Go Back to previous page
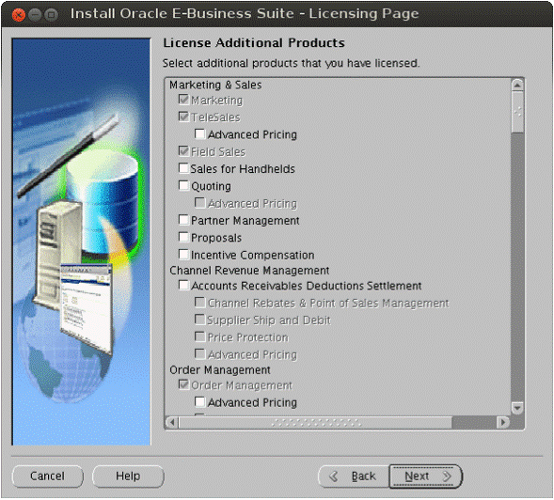 click(354, 477)
